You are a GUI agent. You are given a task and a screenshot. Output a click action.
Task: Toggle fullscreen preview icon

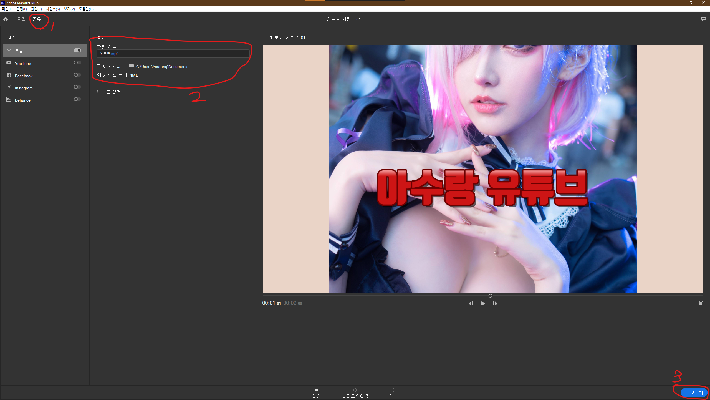[701, 303]
